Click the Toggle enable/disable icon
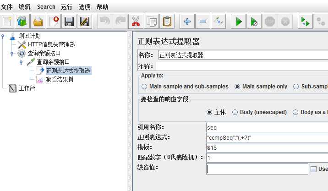Viewport: 328px width, 191px height. [x=219, y=22]
